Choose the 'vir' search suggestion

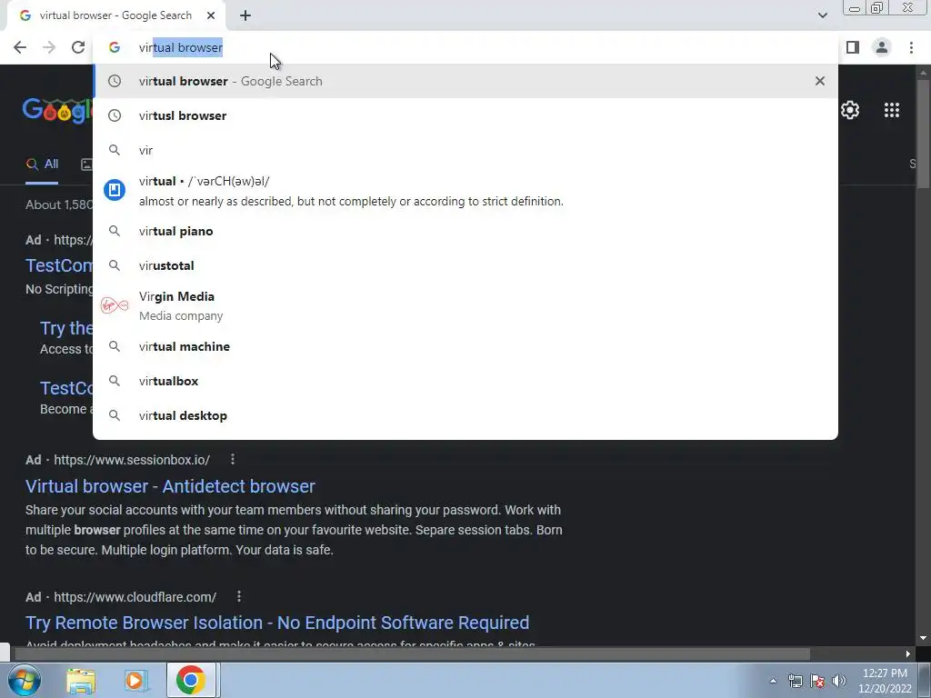point(465,150)
